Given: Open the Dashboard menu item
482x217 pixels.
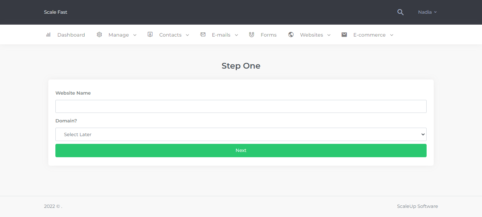Looking at the screenshot, I should pyautogui.click(x=66, y=35).
